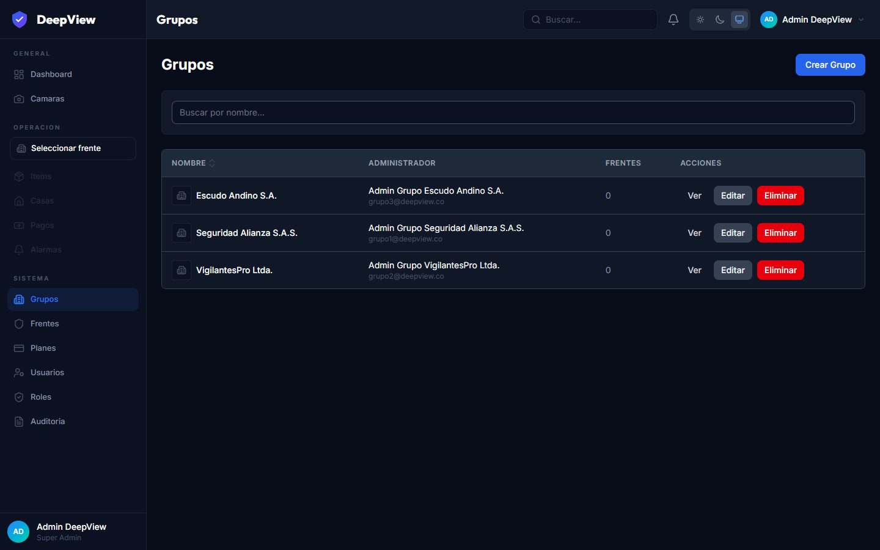
Task: Go to the Frentes section
Action: (73, 324)
